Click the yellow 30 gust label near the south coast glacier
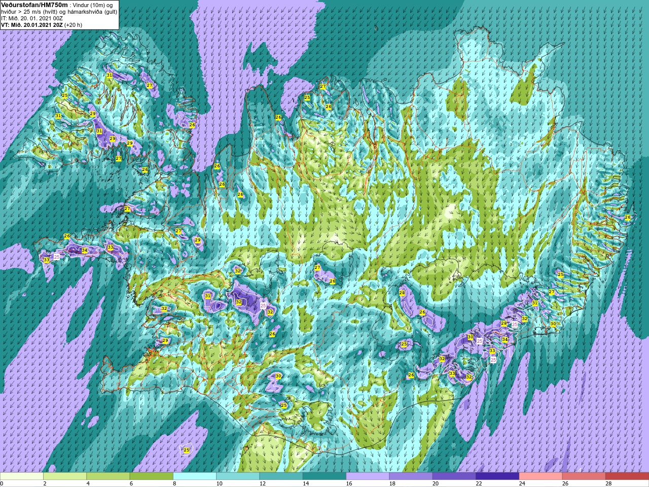Screen dimensions: 649x487 [x=278, y=376]
